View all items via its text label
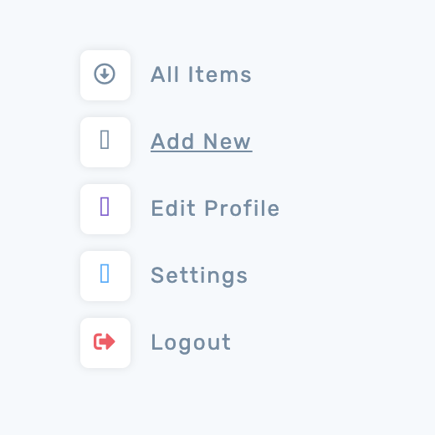The height and width of the screenshot is (435, 435). click(x=201, y=74)
